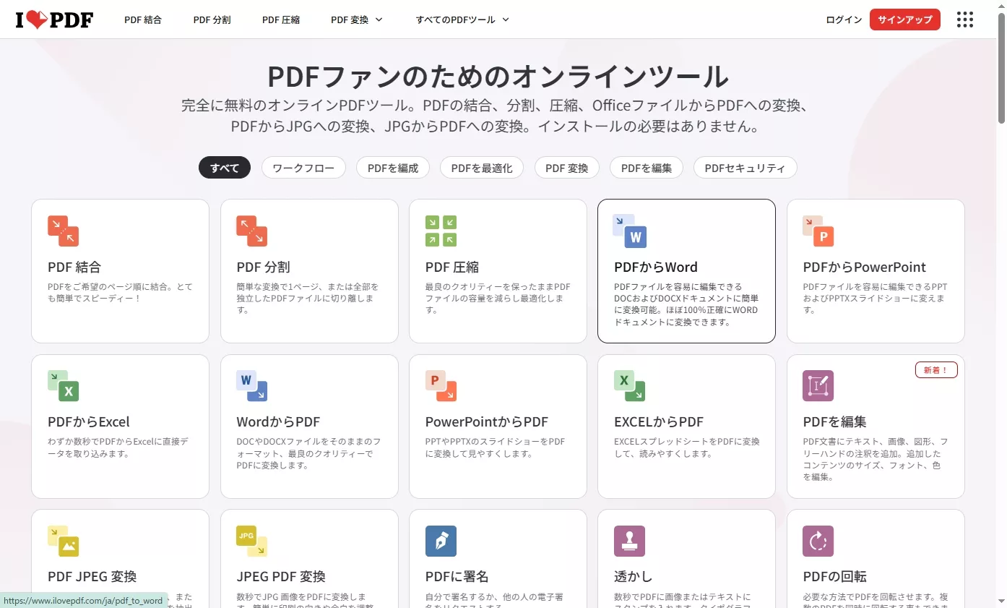Open the PowerPointからPDF card title
Screen dimensions: 1007x608
(487, 422)
